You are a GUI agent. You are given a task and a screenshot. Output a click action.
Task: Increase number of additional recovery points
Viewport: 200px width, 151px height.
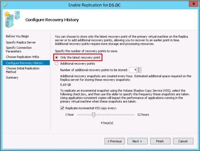[139, 69]
